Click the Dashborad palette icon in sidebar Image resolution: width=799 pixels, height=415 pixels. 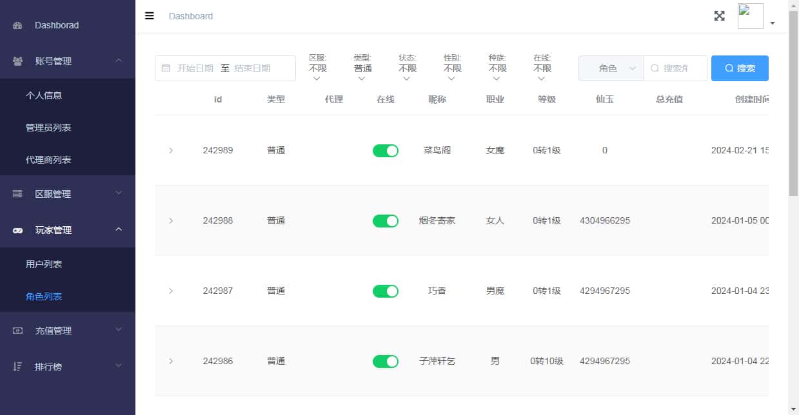click(x=18, y=26)
